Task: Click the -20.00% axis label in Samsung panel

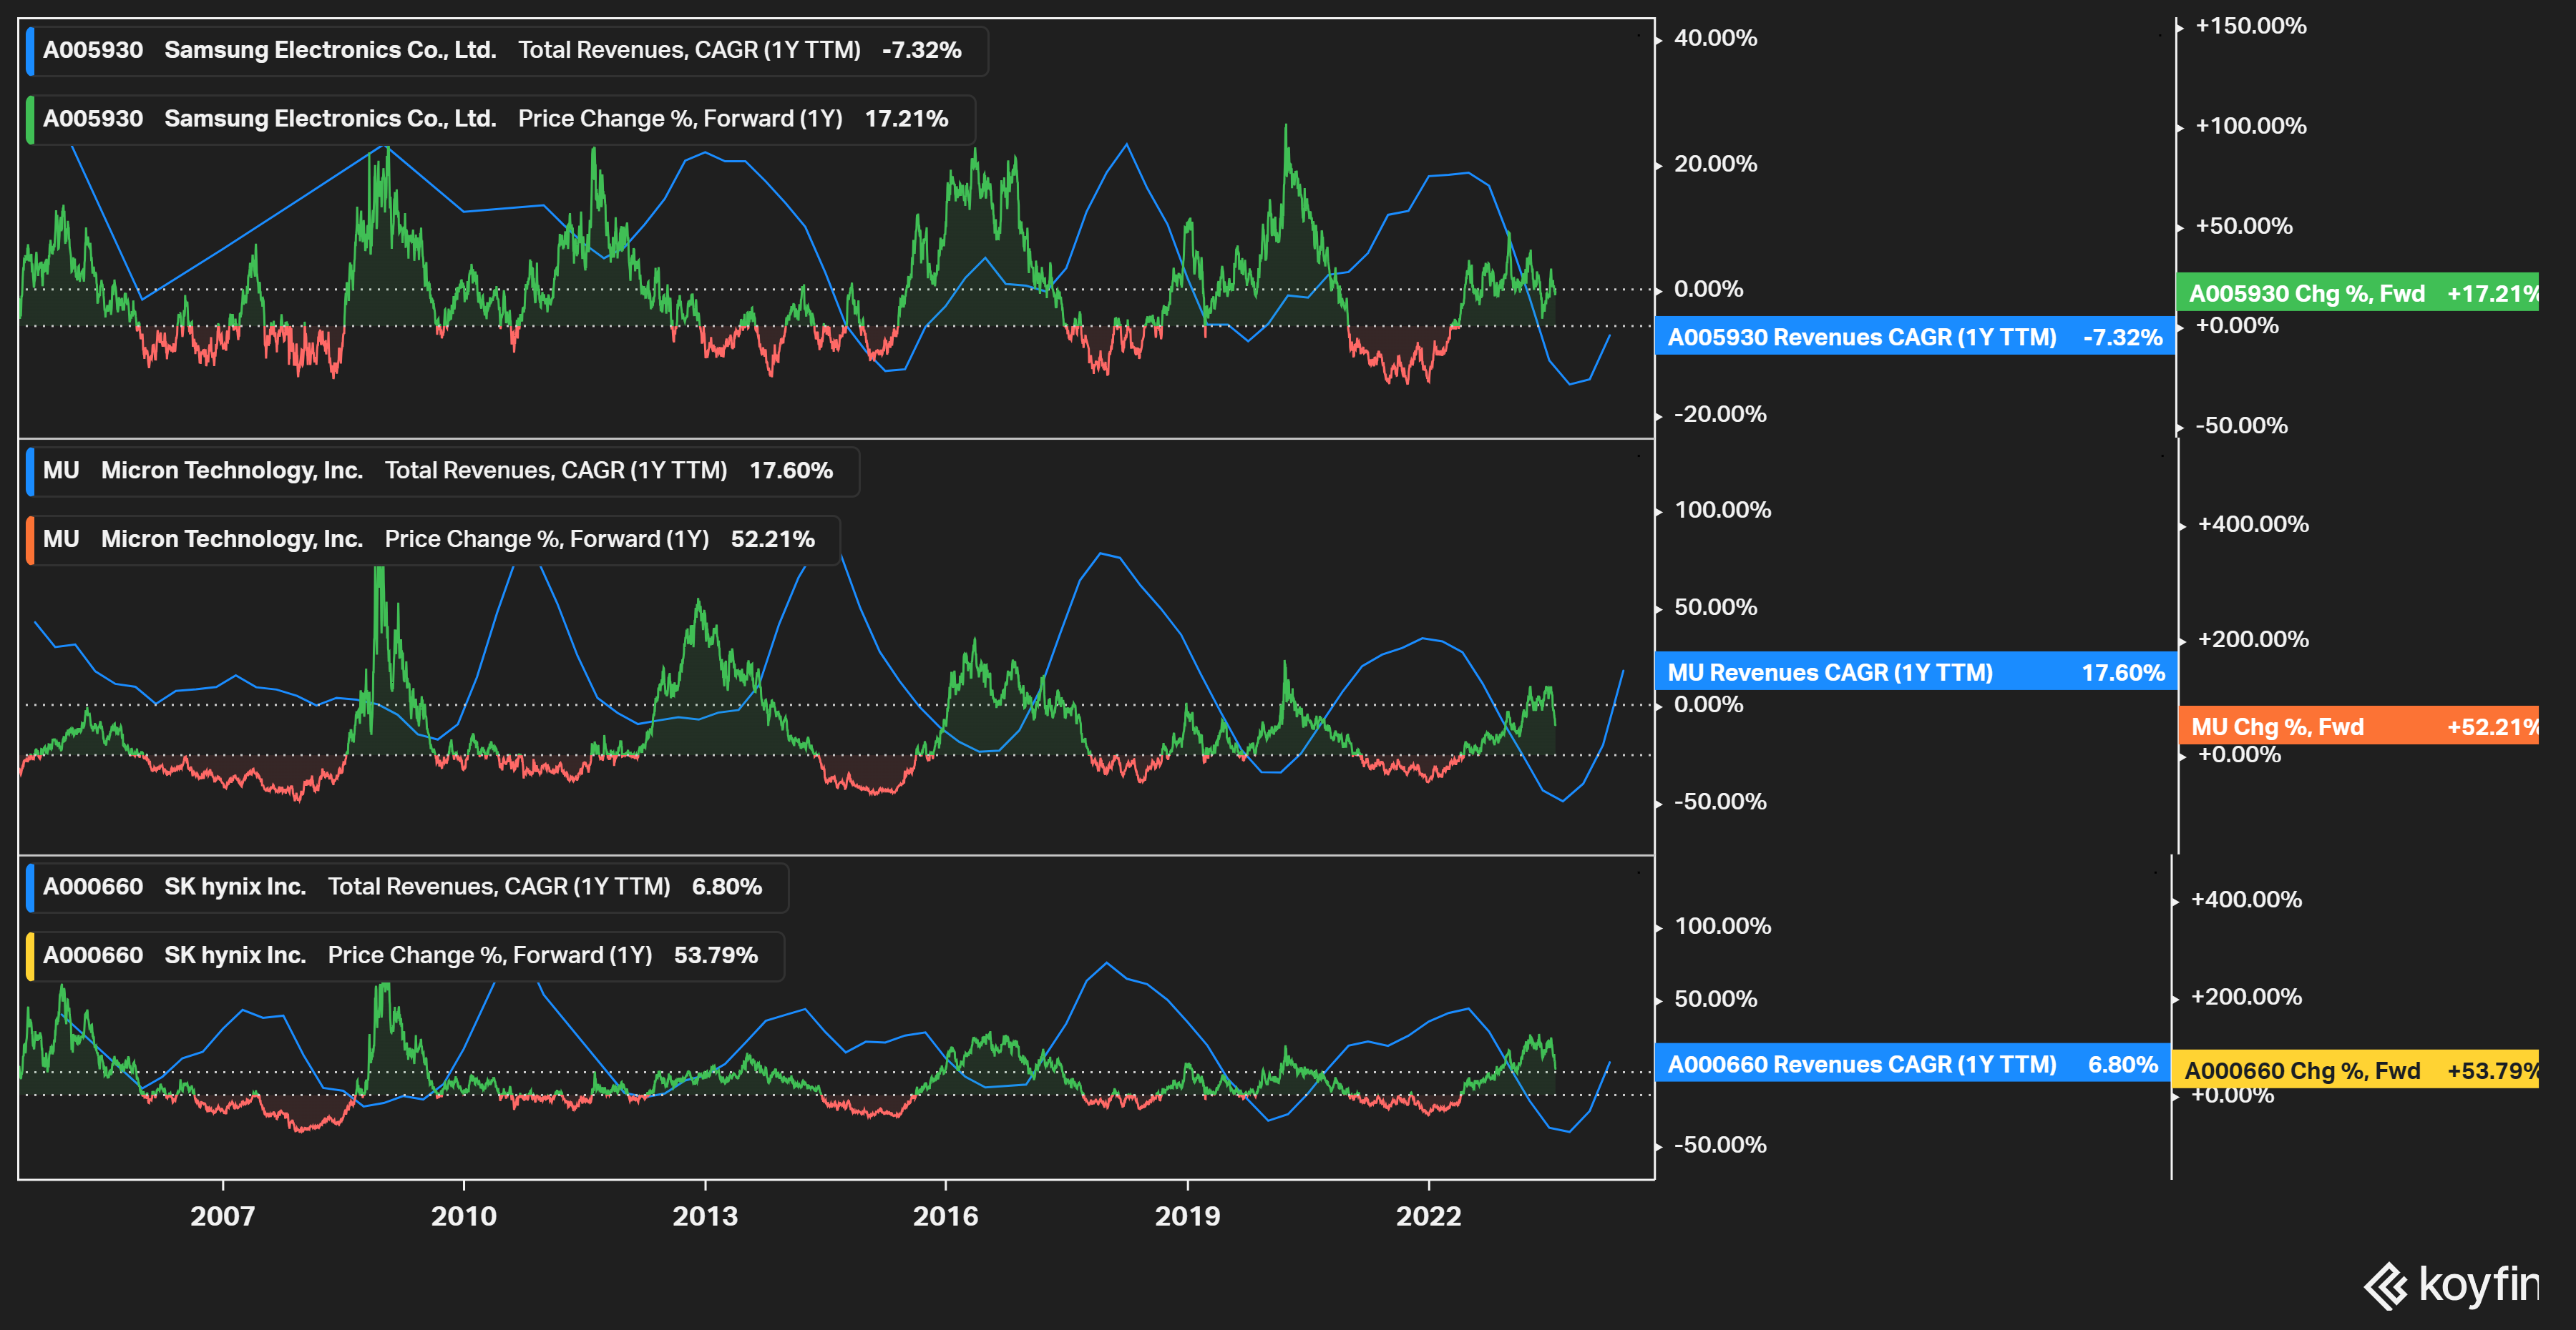Action: pos(1720,414)
